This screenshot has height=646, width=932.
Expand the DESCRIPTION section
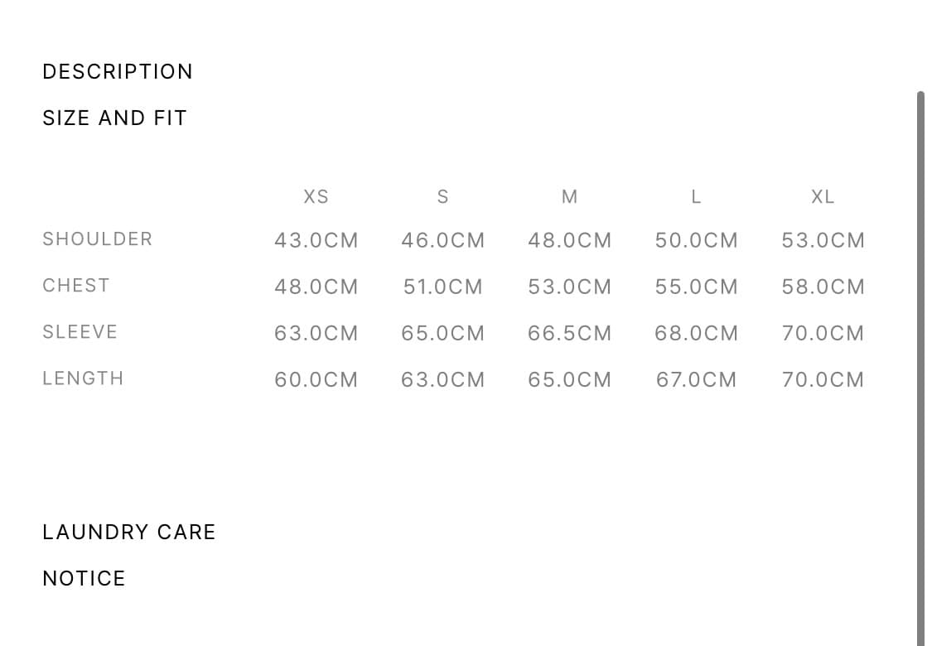click(118, 72)
